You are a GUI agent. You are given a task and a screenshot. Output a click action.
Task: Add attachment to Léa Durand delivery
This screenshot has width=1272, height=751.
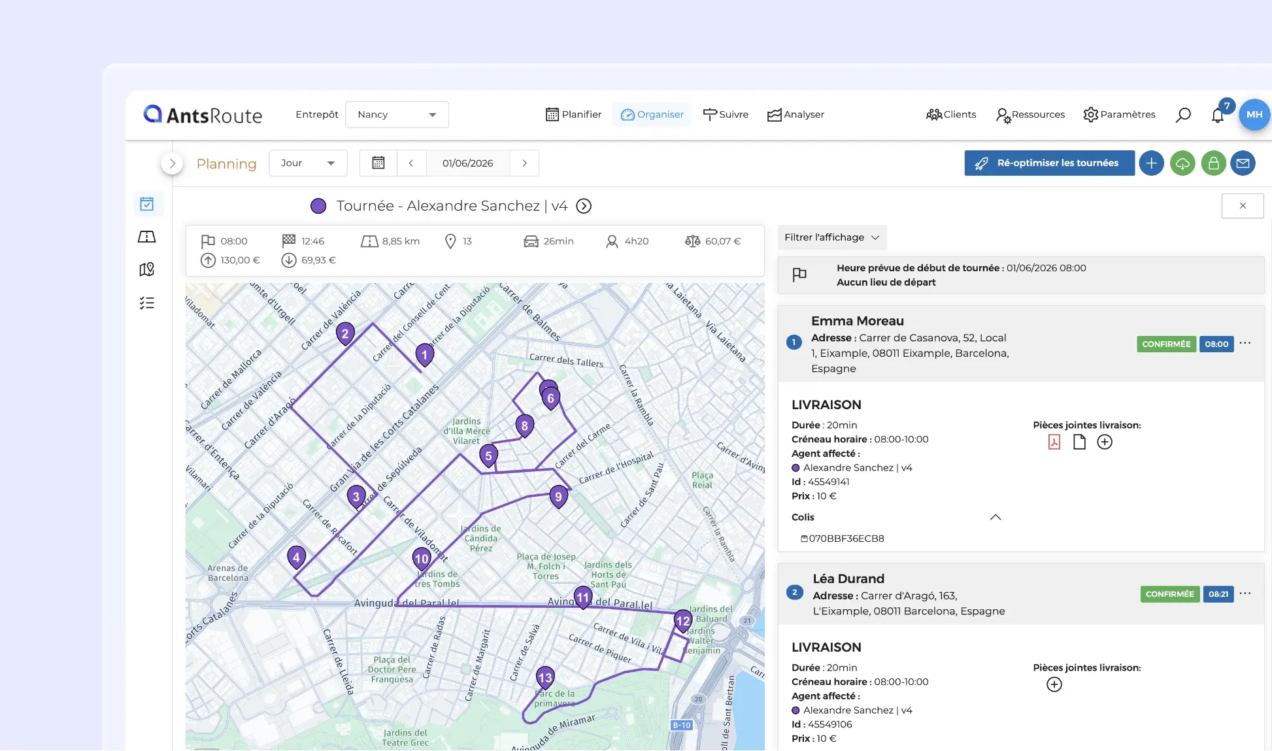(x=1054, y=684)
